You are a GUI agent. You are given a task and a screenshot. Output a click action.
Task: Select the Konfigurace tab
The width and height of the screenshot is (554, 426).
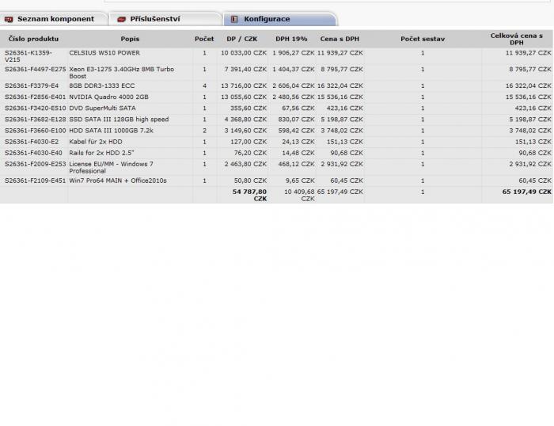(x=267, y=19)
